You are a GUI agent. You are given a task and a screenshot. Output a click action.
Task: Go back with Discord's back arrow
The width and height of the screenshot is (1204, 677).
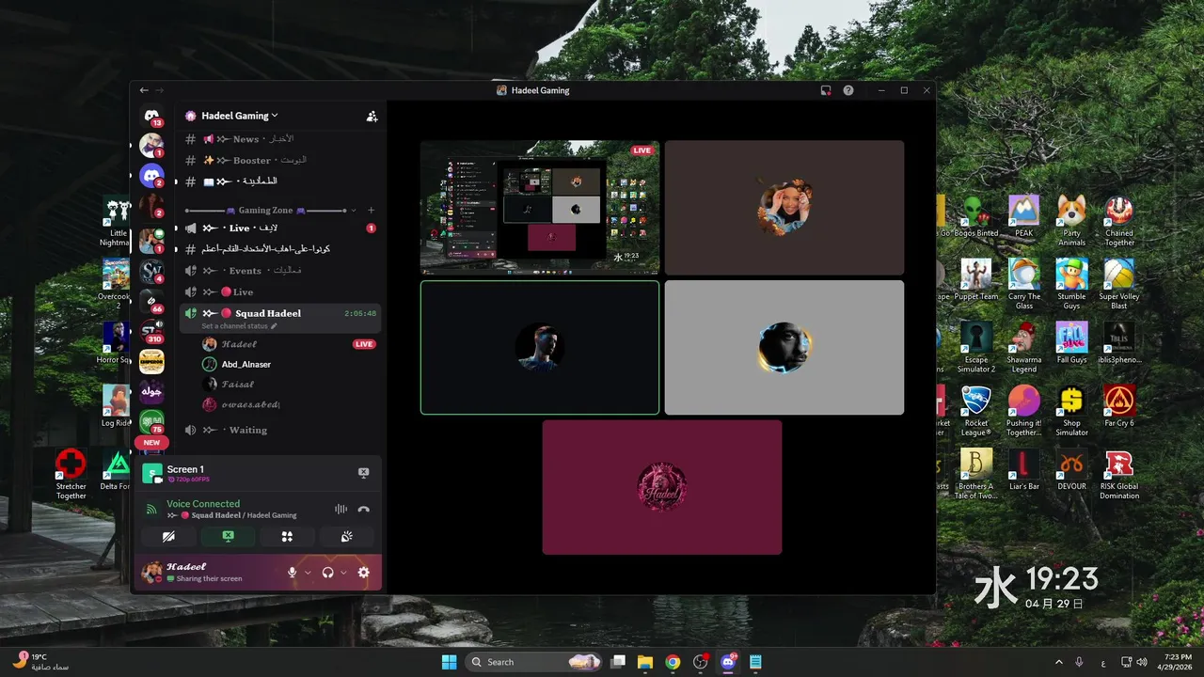[144, 90]
